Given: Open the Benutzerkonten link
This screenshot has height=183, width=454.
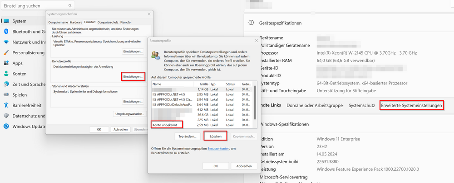Looking at the screenshot, I should (217, 148).
